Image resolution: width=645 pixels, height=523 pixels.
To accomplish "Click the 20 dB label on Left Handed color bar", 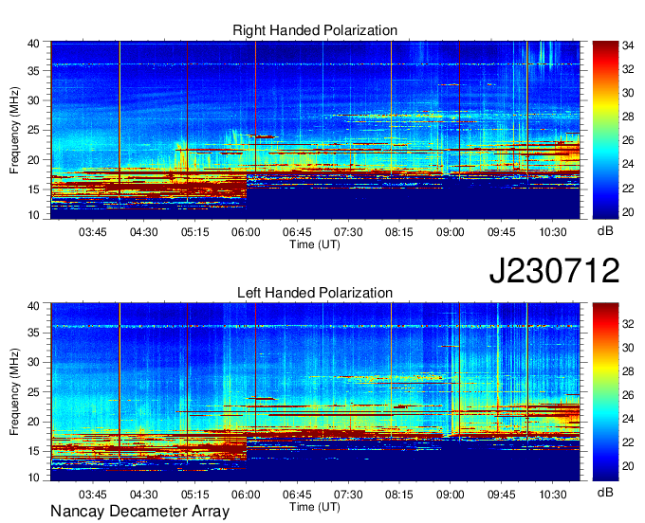I will [x=628, y=466].
